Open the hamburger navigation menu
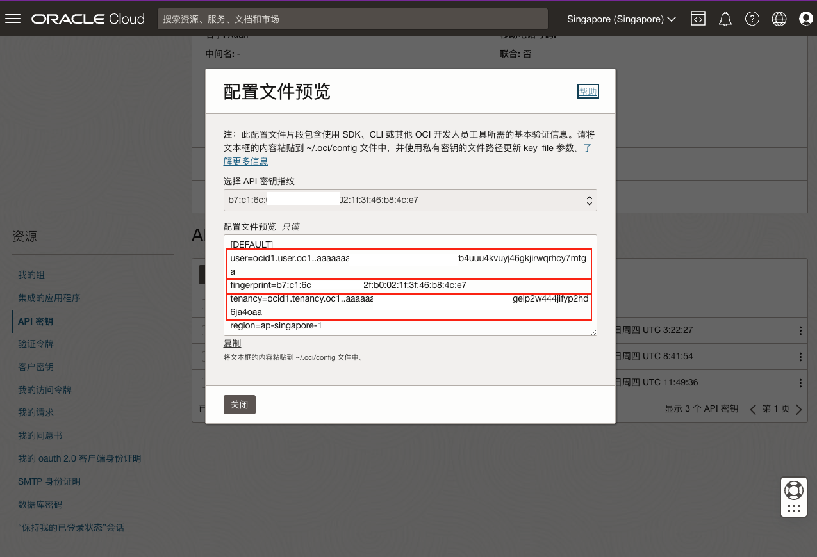This screenshot has width=817, height=557. pos(13,19)
